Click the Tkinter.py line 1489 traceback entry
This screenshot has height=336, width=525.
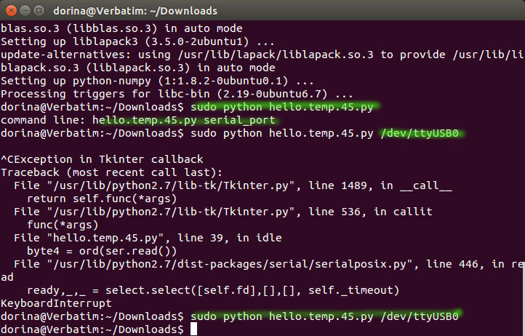click(x=233, y=185)
